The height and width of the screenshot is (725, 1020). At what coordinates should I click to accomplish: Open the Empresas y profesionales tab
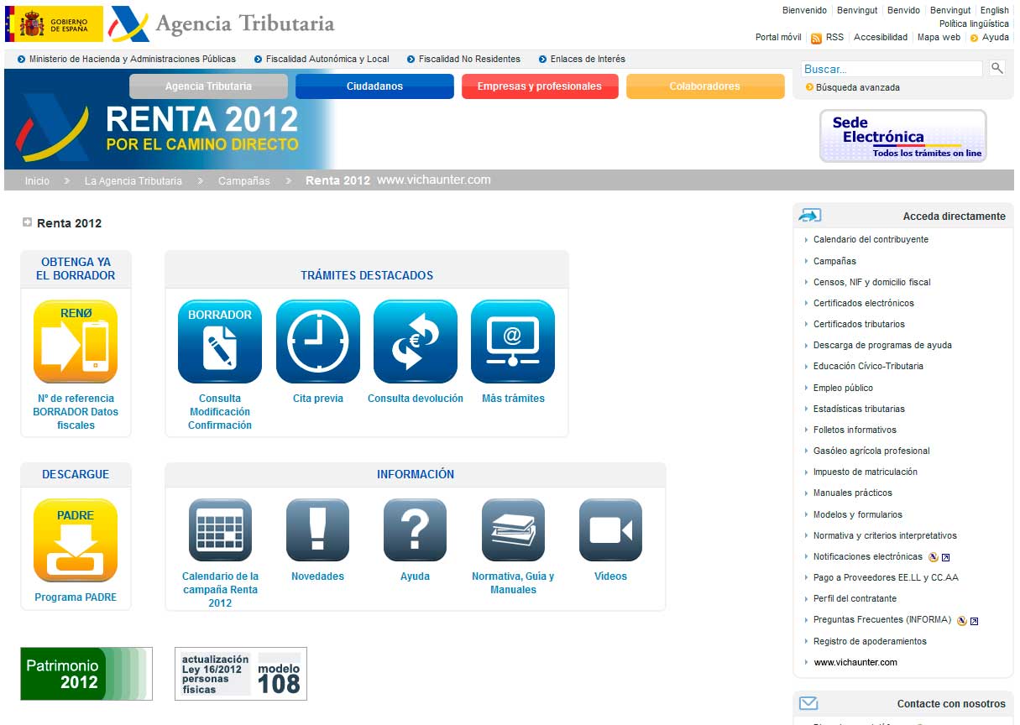click(x=540, y=86)
